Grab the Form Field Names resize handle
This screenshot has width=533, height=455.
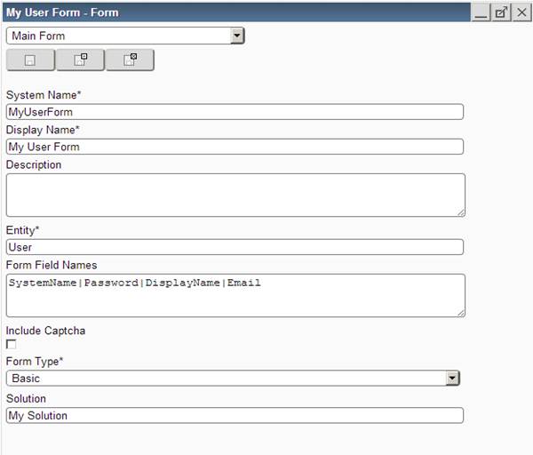(x=461, y=312)
